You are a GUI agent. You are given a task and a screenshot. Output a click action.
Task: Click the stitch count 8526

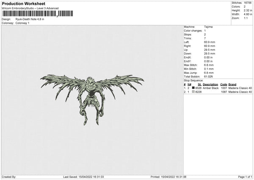tap(199, 88)
